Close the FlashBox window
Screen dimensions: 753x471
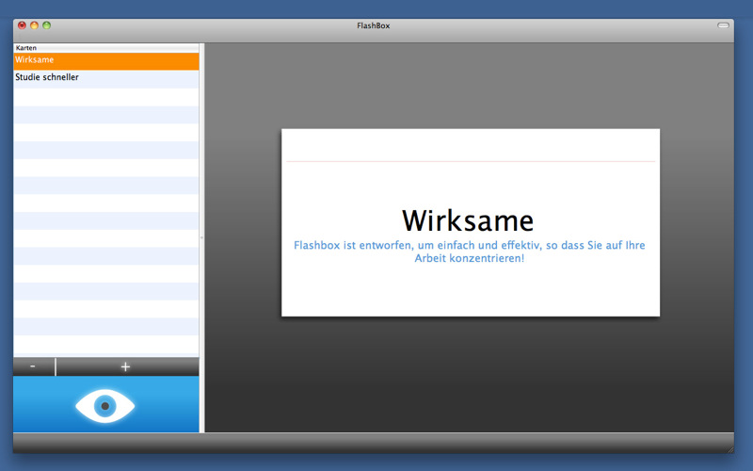point(22,25)
